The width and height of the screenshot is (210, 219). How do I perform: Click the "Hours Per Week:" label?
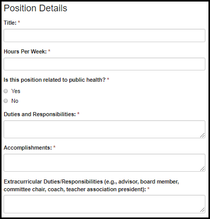click(x=25, y=51)
